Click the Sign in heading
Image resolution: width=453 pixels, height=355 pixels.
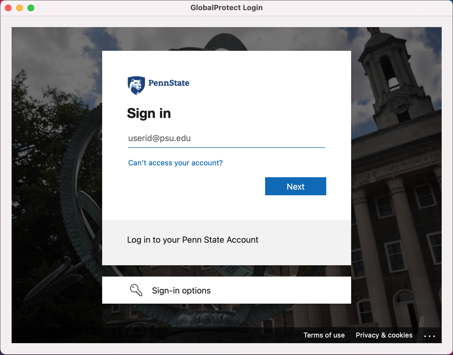(x=149, y=113)
